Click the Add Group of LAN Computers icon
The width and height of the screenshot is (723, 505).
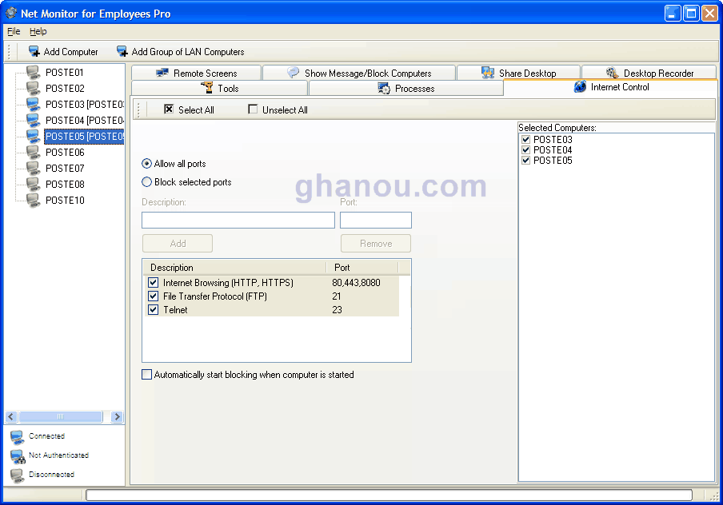(x=122, y=52)
